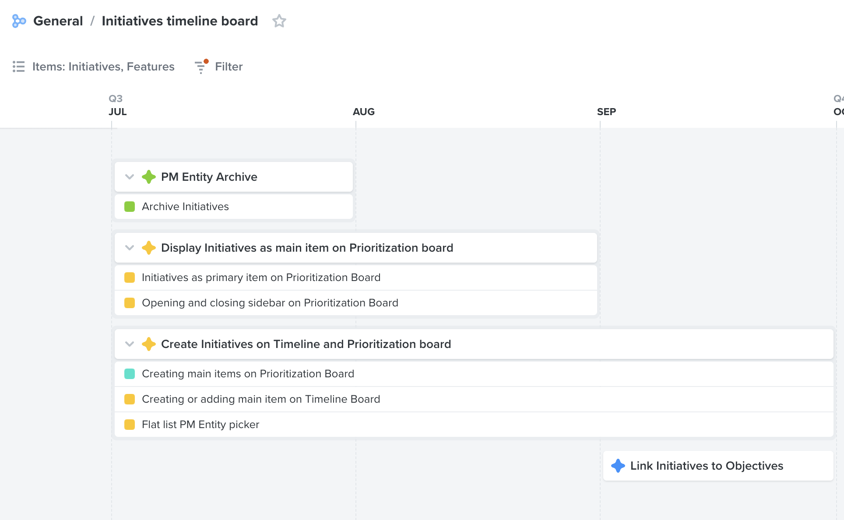
Task: Toggle the star to favorite this board
Action: tap(279, 21)
